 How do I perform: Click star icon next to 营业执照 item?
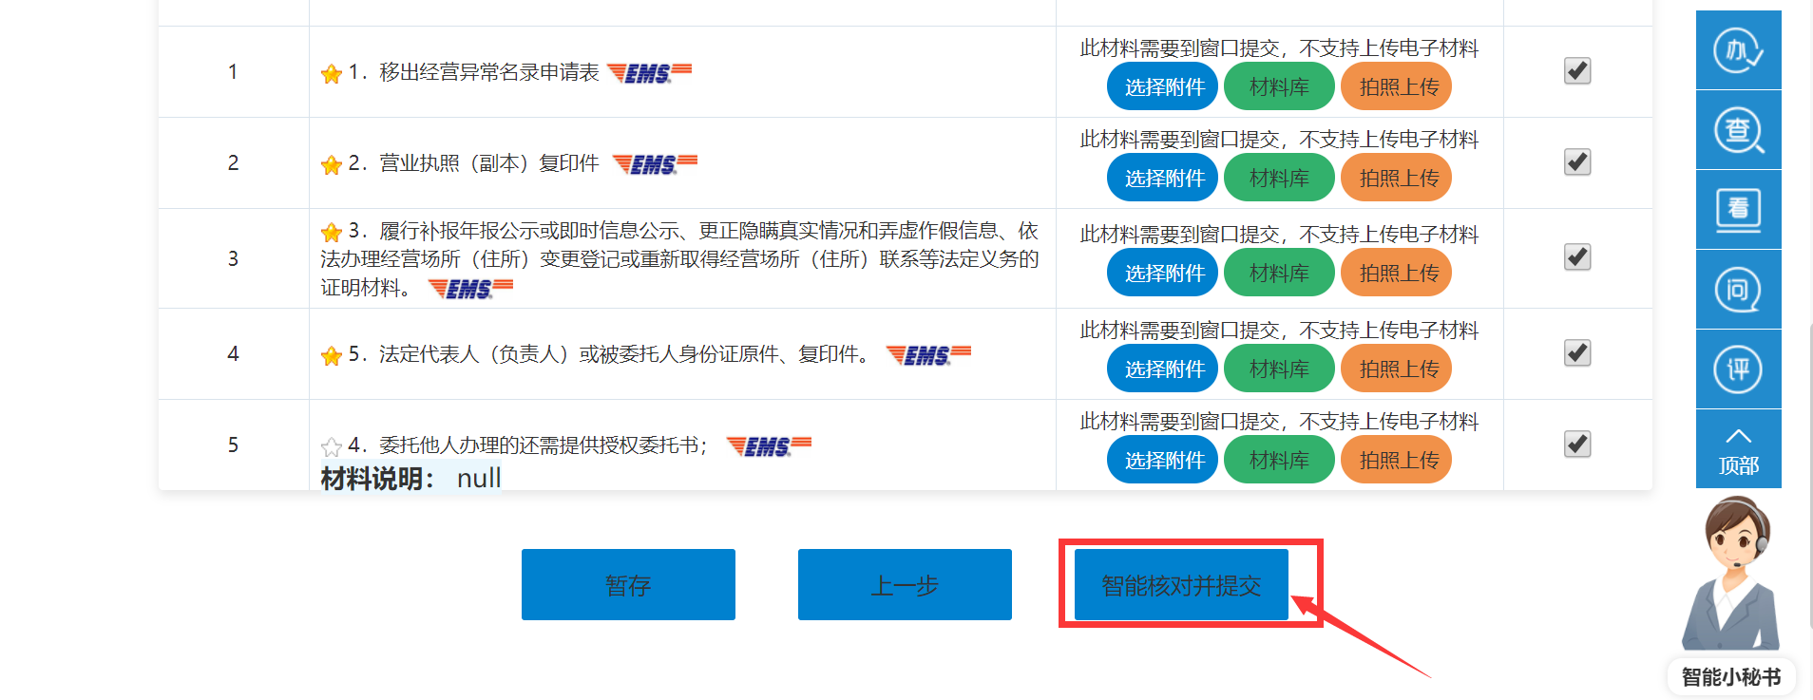coord(332,165)
